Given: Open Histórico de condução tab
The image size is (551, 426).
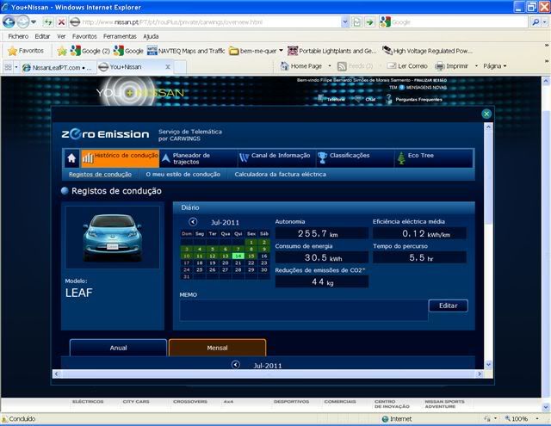Looking at the screenshot, I should 121,158.
